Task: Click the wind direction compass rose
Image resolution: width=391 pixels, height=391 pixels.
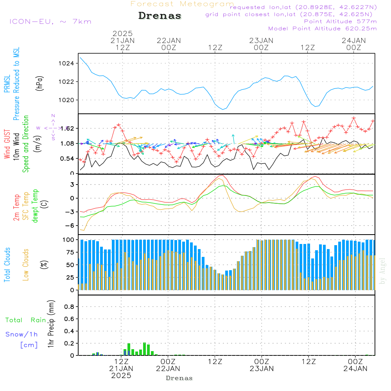Action: pos(53,128)
